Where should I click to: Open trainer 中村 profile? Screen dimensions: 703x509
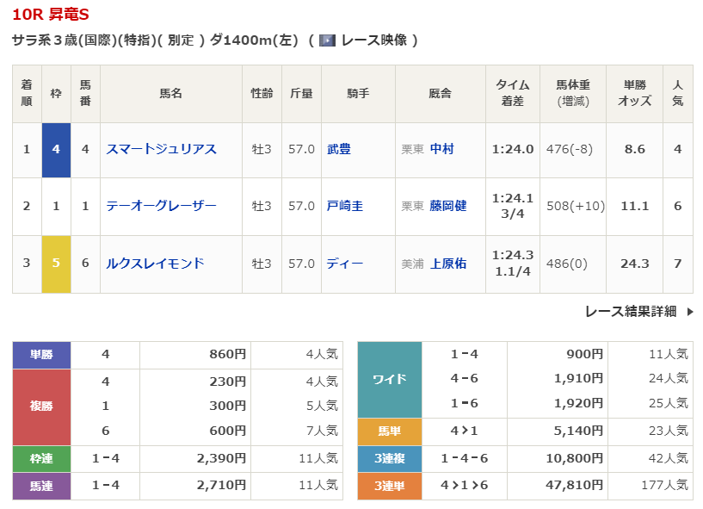point(441,149)
